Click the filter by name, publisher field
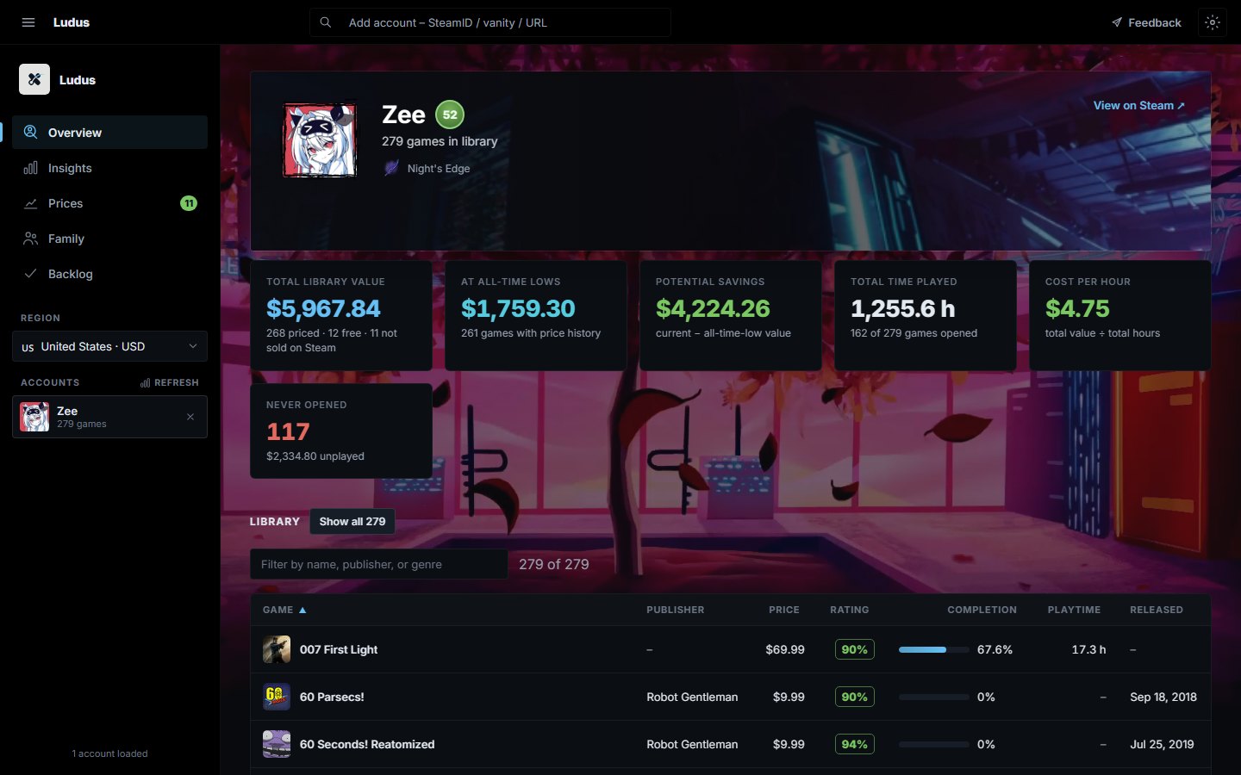Image resolution: width=1241 pixels, height=775 pixels. (x=379, y=564)
